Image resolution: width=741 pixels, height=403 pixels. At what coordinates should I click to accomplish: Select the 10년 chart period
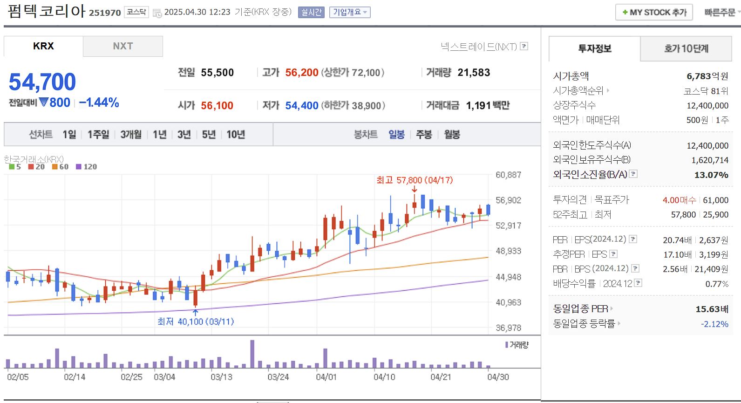click(x=236, y=135)
